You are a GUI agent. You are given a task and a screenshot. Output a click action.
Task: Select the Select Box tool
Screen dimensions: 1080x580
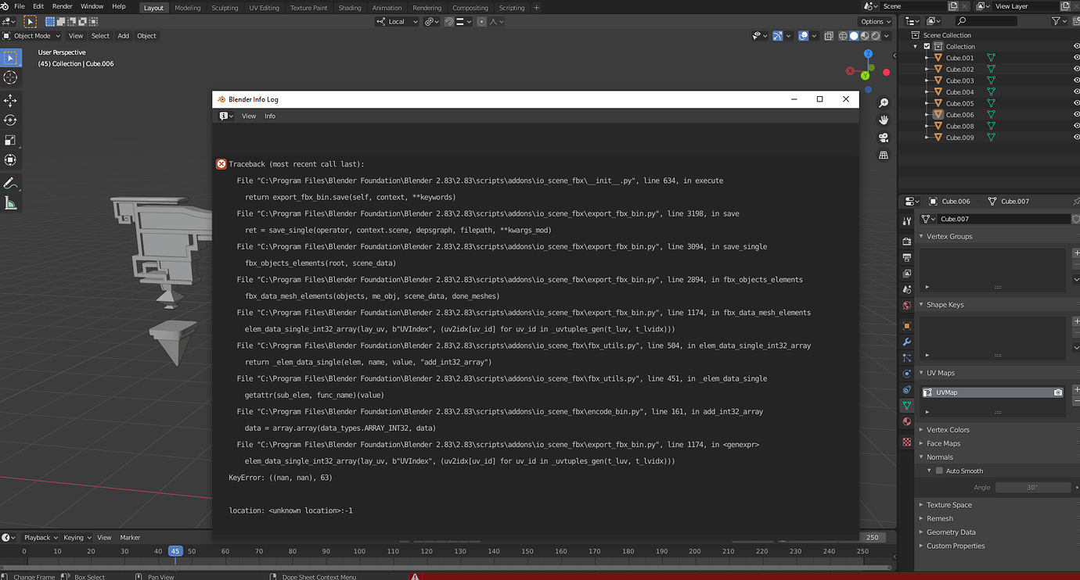(x=10, y=58)
